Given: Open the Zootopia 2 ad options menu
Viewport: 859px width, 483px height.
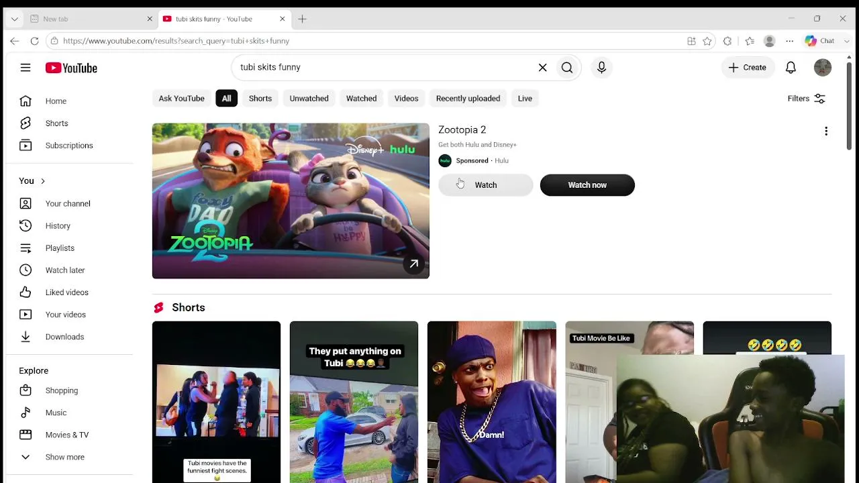Looking at the screenshot, I should [826, 131].
